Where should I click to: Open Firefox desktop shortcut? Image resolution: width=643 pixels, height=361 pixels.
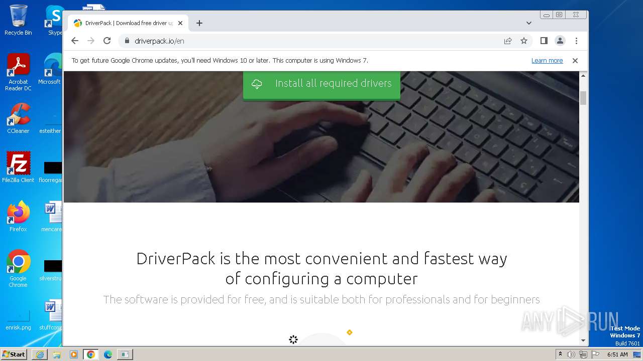18,216
